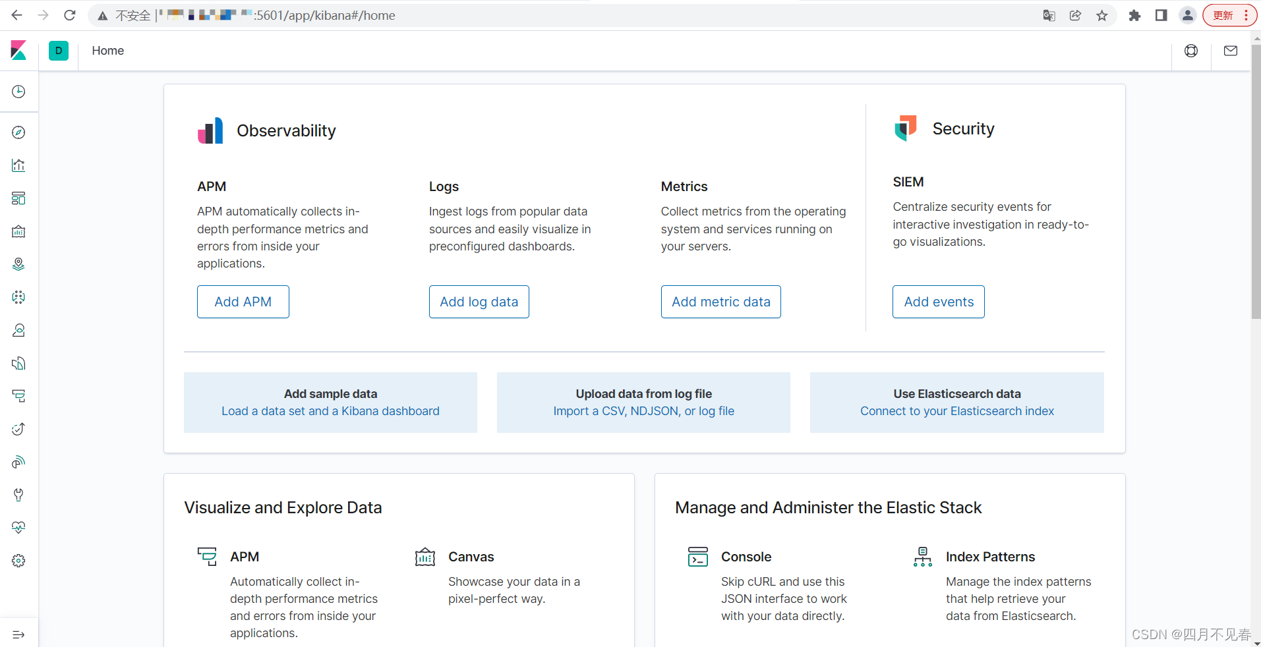Open Maps via the location pin icon
Screen dimensions: 1261x647
click(18, 264)
